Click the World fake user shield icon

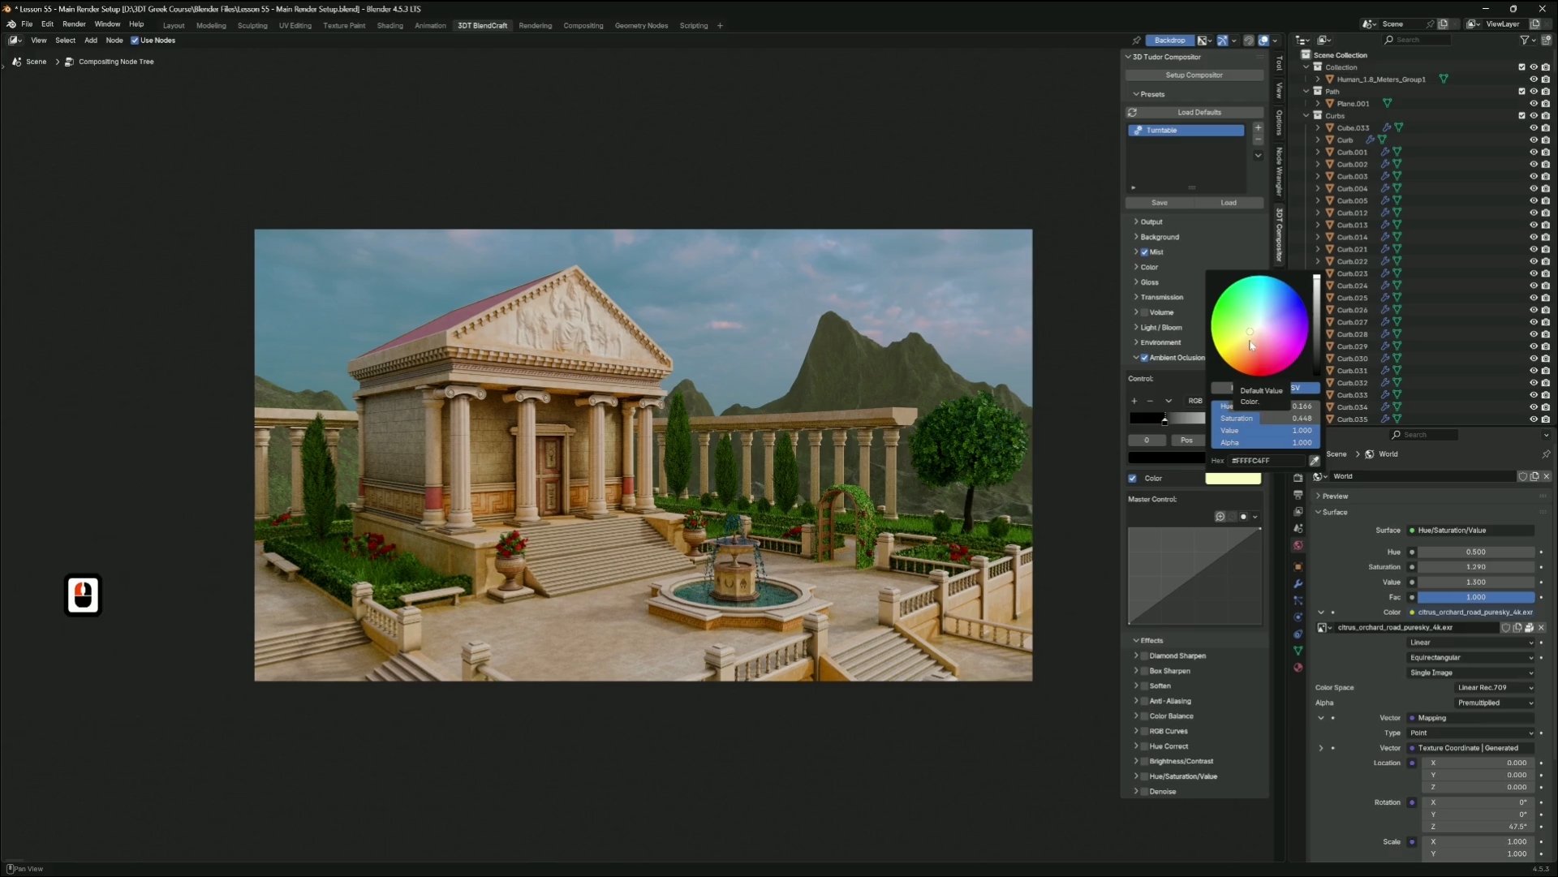[x=1523, y=477]
